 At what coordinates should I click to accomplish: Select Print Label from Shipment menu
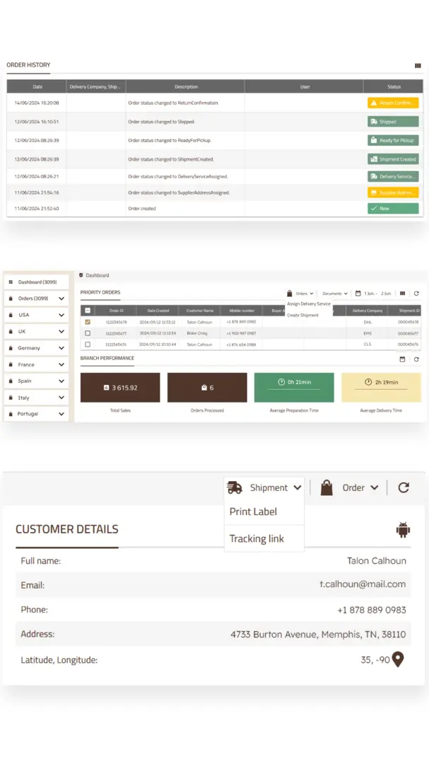pos(253,511)
